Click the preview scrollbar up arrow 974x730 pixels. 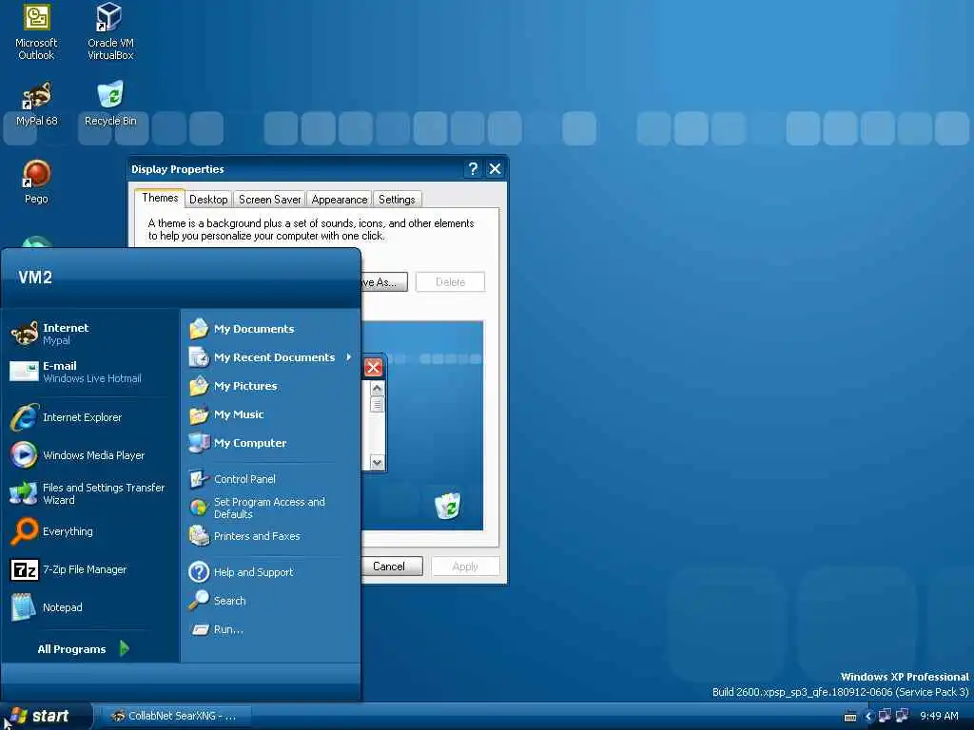coord(377,389)
